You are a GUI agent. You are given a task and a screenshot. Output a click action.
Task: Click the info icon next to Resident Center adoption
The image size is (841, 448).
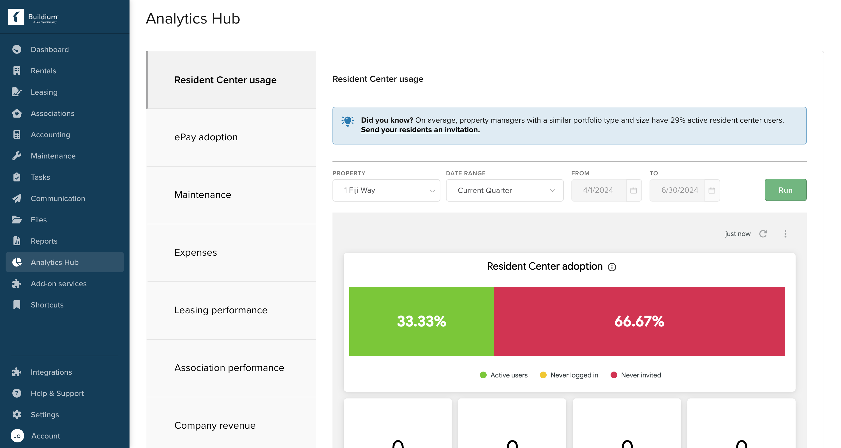tap(612, 267)
